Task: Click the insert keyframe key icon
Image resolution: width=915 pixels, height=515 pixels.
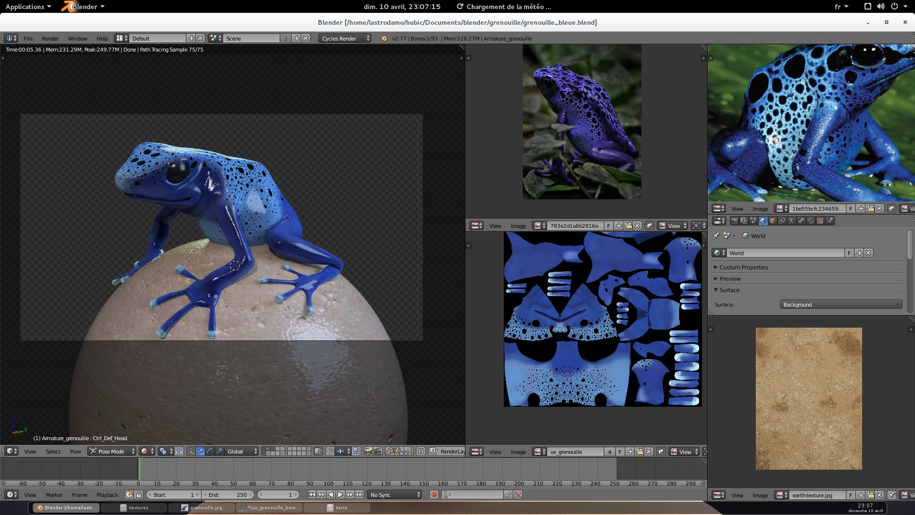Action: [508, 495]
